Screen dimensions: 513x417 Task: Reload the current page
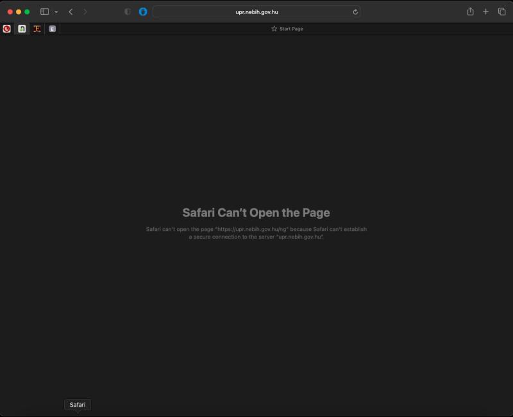355,12
